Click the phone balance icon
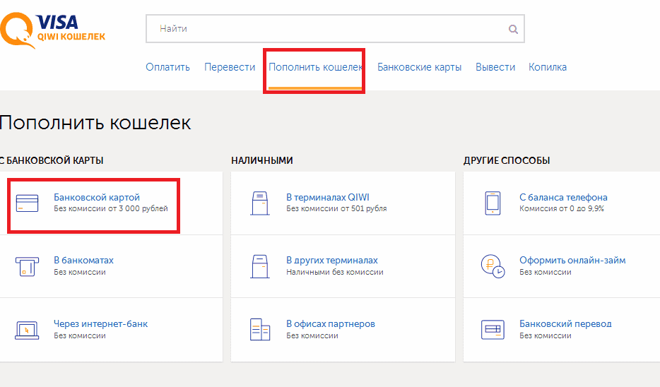Screen dimensions: 660x387 point(493,203)
